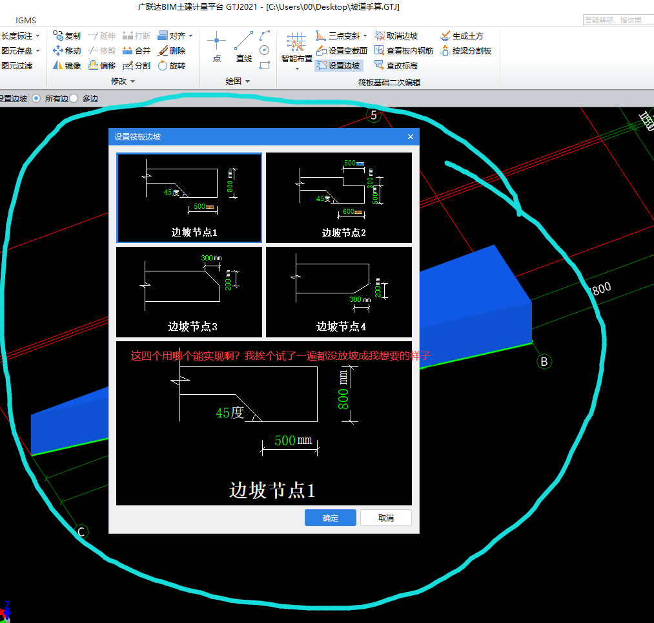Select the 镜像 (mirror) tool
The width and height of the screenshot is (654, 623).
tap(66, 65)
